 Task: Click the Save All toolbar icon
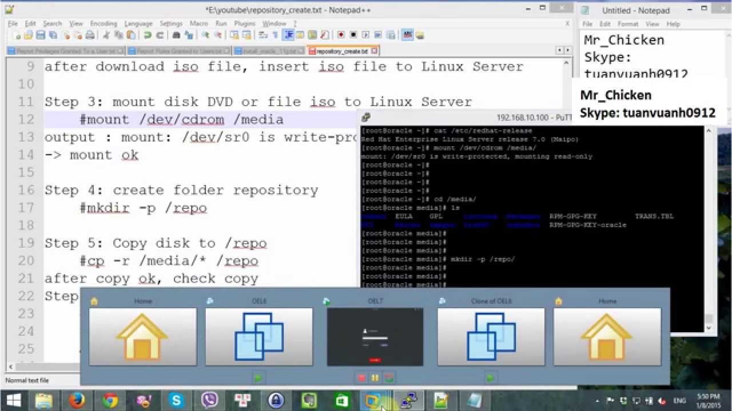point(53,35)
